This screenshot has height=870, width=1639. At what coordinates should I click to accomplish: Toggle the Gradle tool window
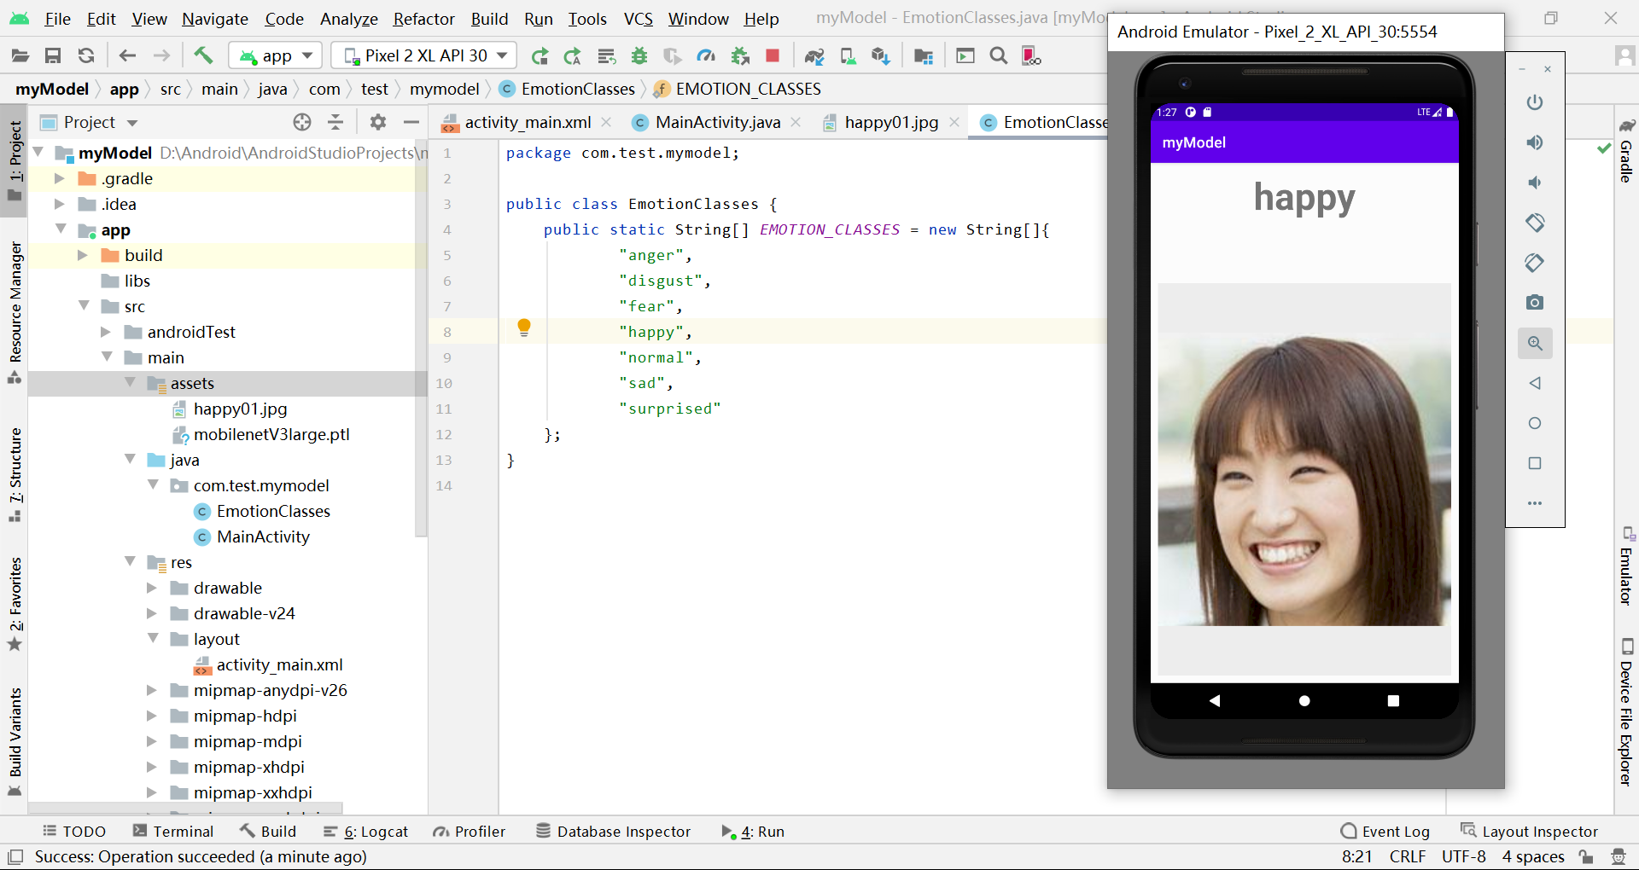(x=1626, y=151)
